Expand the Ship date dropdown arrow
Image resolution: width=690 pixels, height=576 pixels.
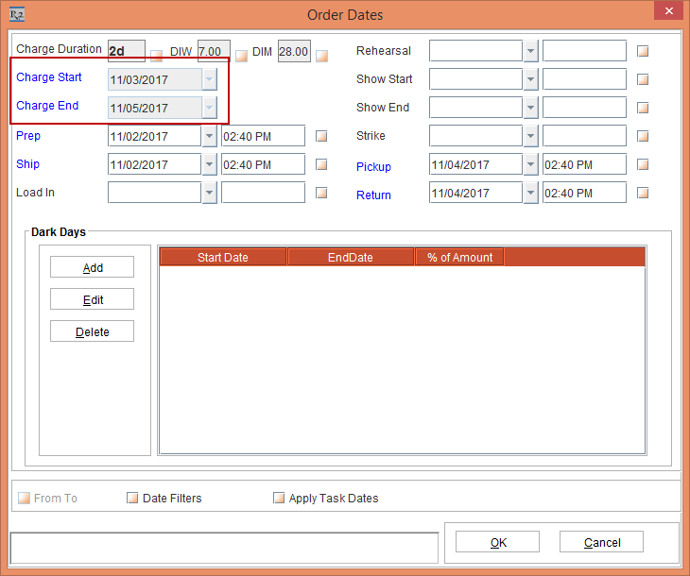[x=209, y=164]
